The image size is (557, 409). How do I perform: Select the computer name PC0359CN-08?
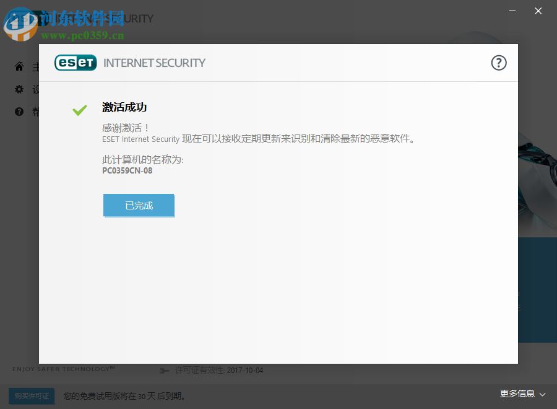(x=127, y=170)
